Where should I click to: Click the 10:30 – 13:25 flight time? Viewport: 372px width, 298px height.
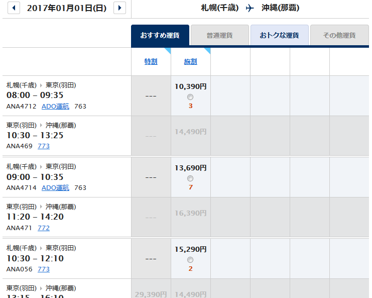[x=35, y=135]
